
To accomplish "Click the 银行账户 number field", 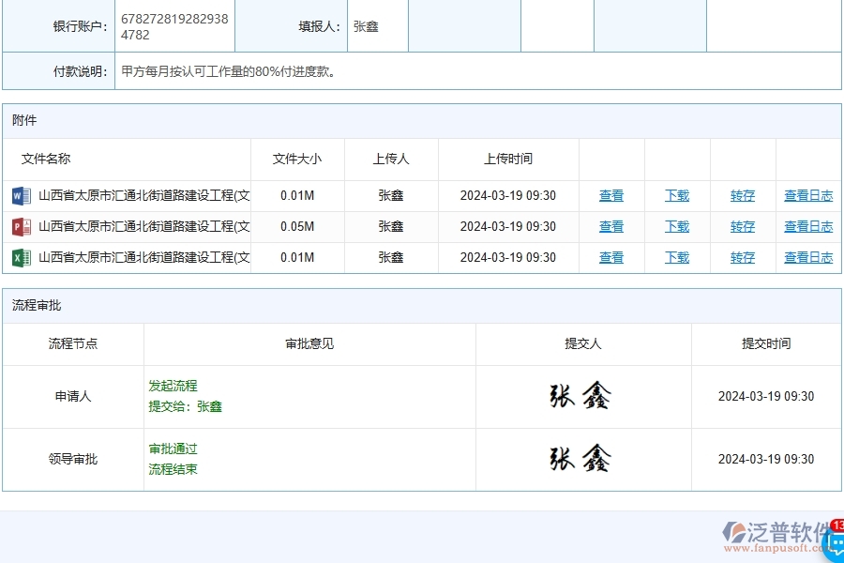I will click(173, 25).
